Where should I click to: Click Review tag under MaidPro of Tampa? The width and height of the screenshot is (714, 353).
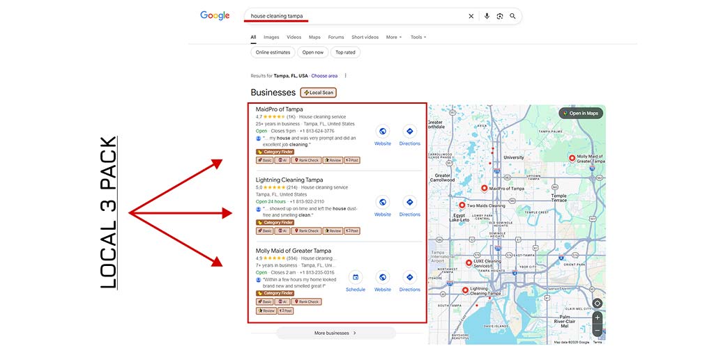click(333, 160)
